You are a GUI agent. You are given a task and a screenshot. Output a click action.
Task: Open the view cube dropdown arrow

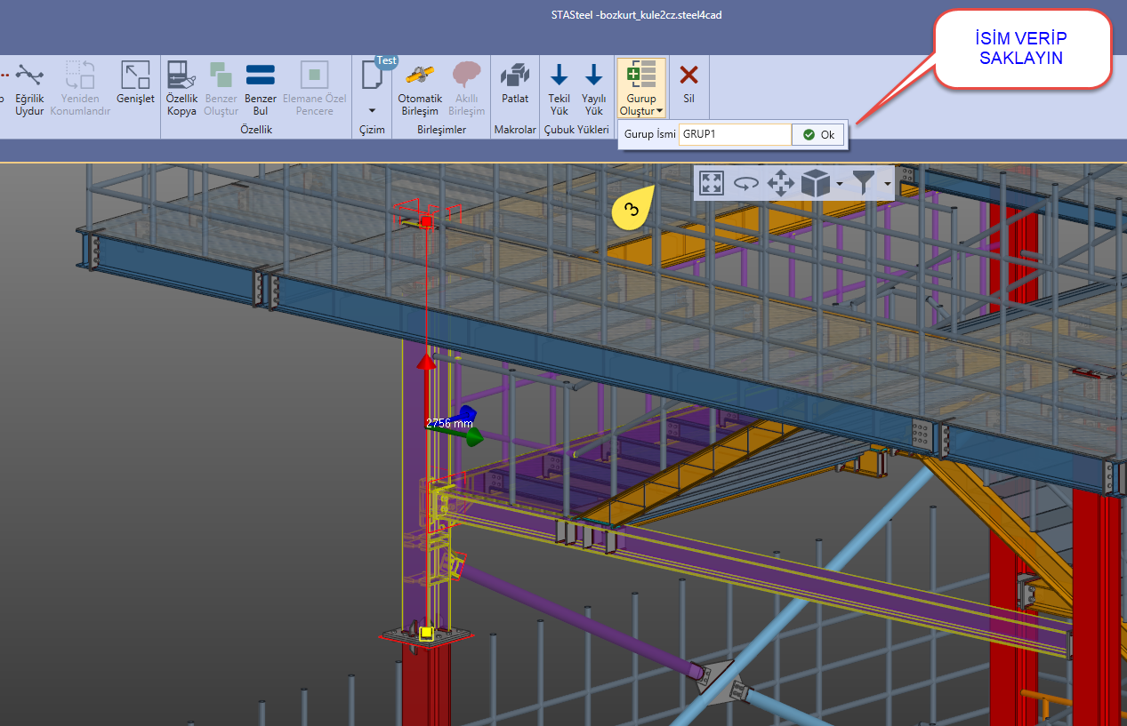pyautogui.click(x=839, y=184)
